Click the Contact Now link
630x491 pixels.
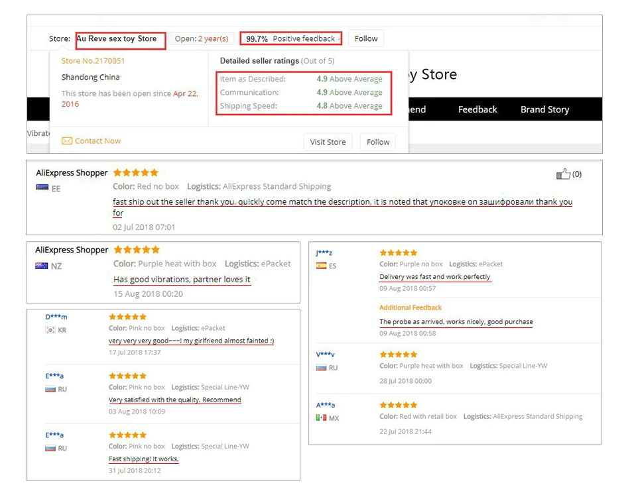97,141
